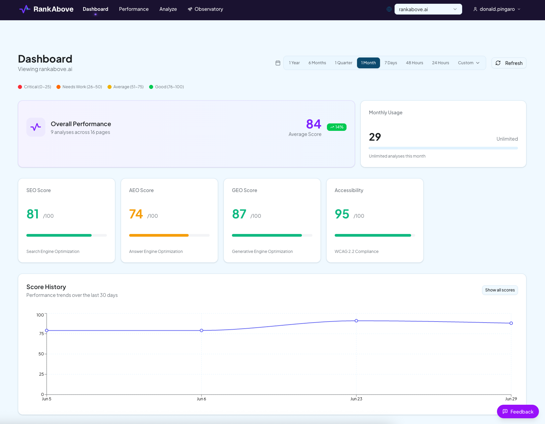Click the Jun 5 chart data point

point(47,330)
